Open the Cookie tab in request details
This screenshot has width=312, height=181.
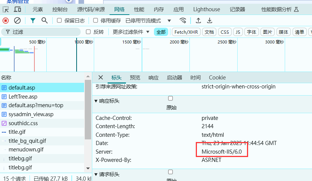tap(217, 78)
